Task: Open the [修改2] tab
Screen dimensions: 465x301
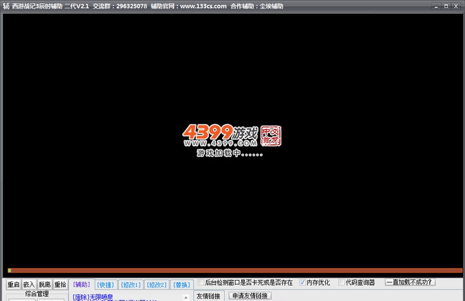Action: [157, 284]
